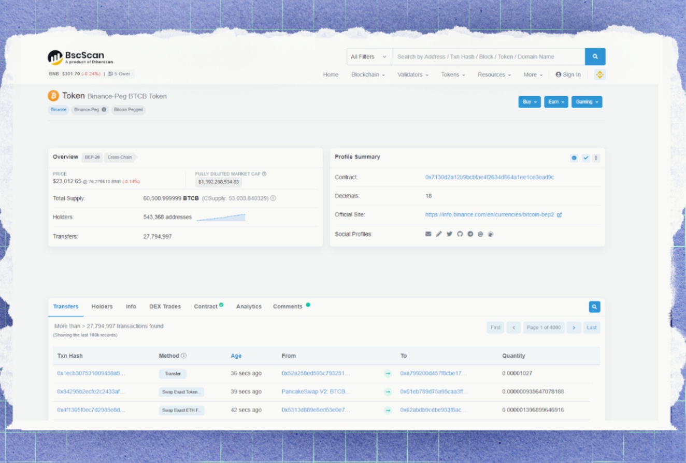Open contract address 0x7130d2a12b9bcbfae4f2634d864a1ee1ce3ead9c
Viewport: 686px width, 463px height.
[x=490, y=177]
